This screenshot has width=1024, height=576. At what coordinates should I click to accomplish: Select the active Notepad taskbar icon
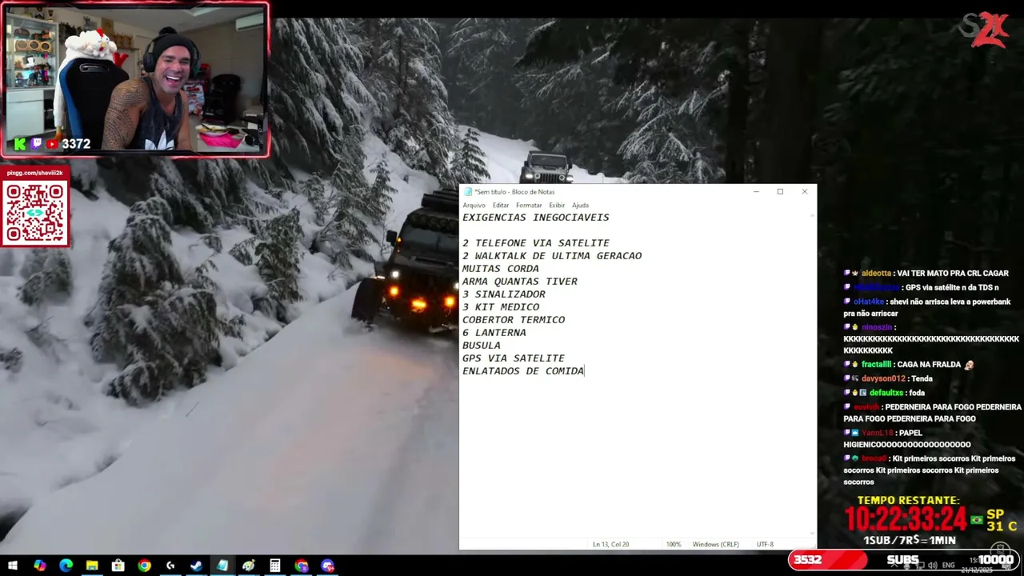pyautogui.click(x=222, y=566)
